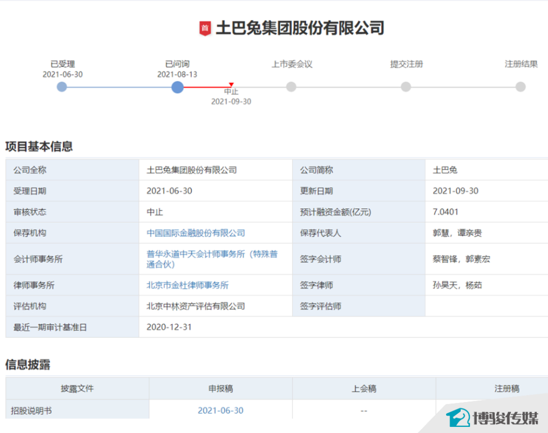This screenshot has height=433, width=548.
Task: Click the 签字评估师 label cell
Action: (x=359, y=306)
